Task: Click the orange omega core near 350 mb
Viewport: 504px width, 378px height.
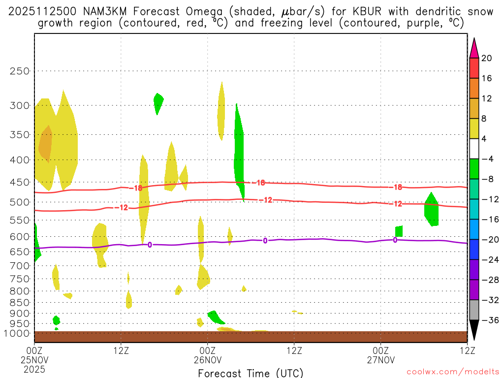Action: [46, 144]
